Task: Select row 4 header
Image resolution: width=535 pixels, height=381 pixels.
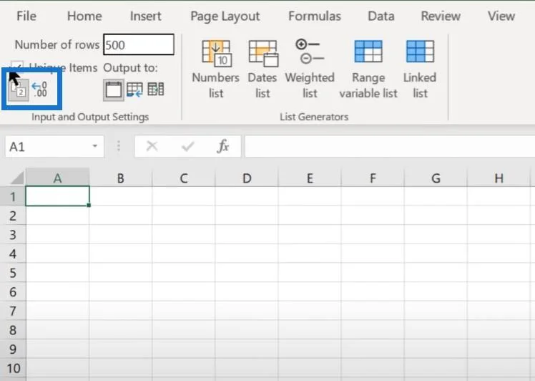Action: pos(13,254)
